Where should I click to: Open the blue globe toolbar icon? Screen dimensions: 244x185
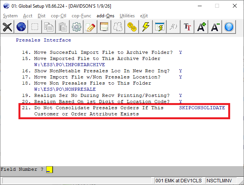point(21,27)
